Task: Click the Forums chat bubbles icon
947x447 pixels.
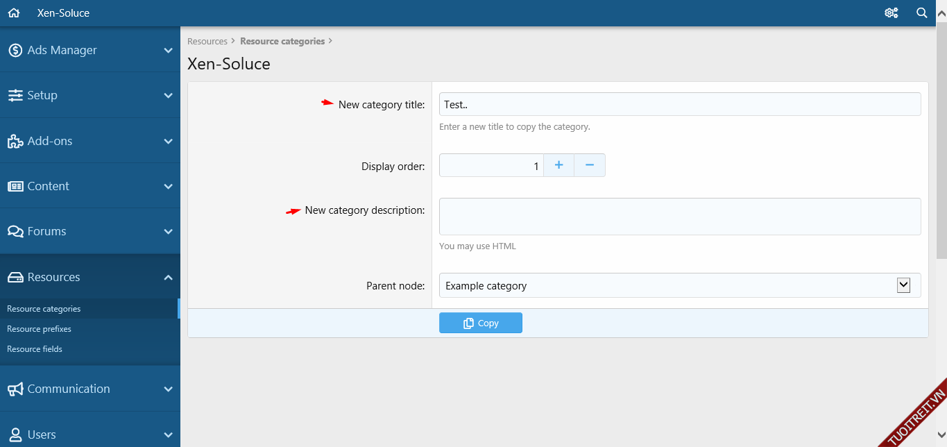Action: tap(15, 231)
